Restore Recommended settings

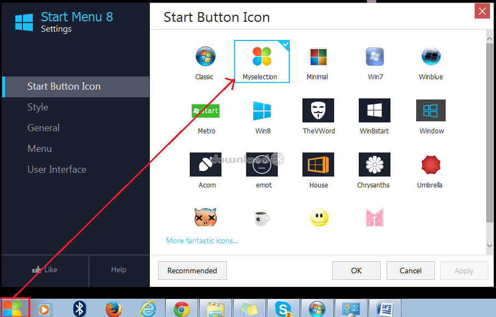click(192, 271)
